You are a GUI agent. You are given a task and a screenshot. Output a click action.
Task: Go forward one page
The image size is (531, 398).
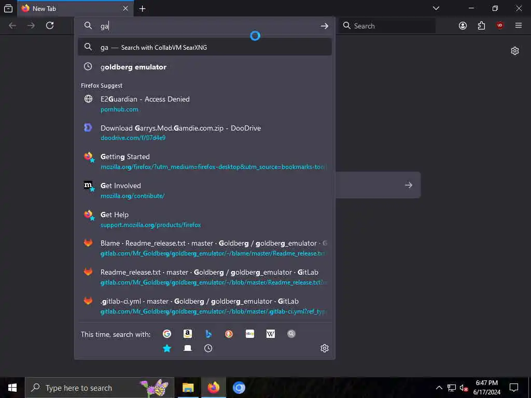(31, 26)
